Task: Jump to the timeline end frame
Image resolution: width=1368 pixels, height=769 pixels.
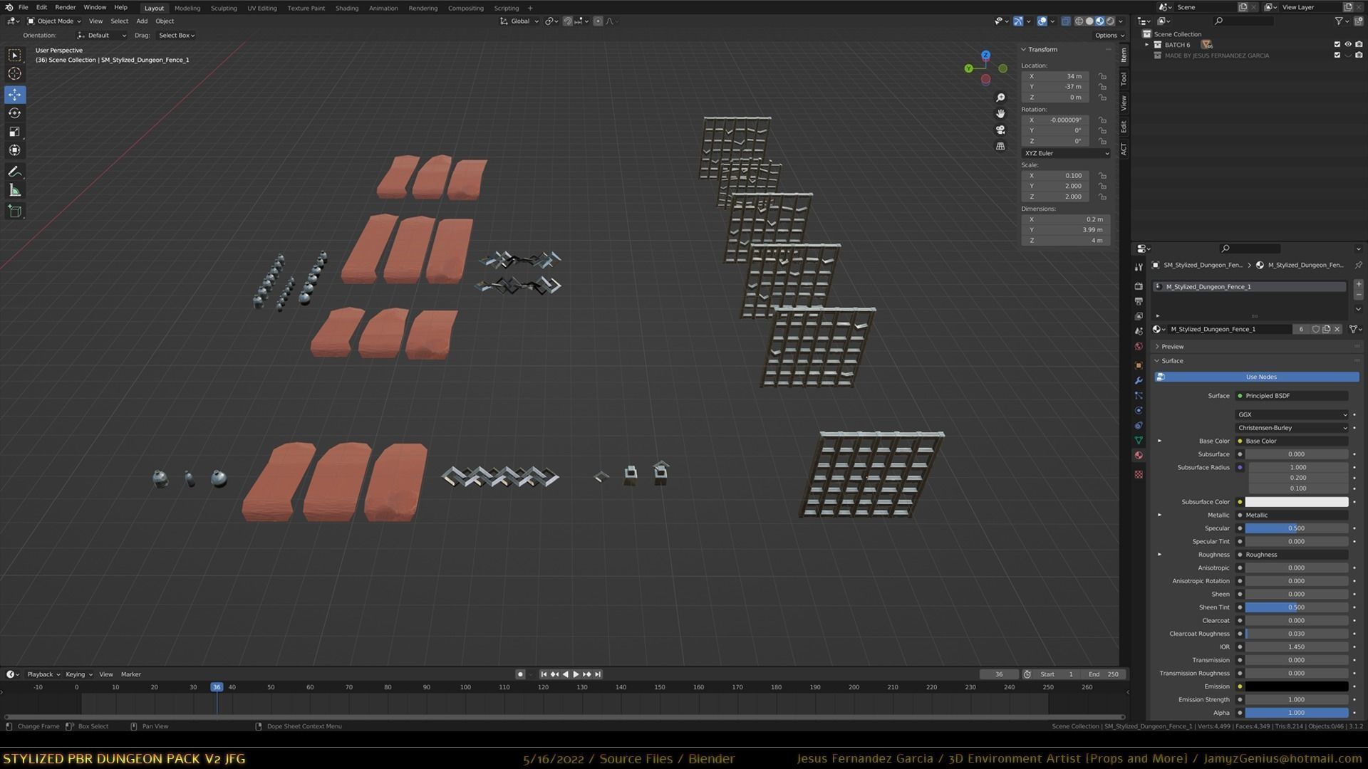Action: (598, 674)
